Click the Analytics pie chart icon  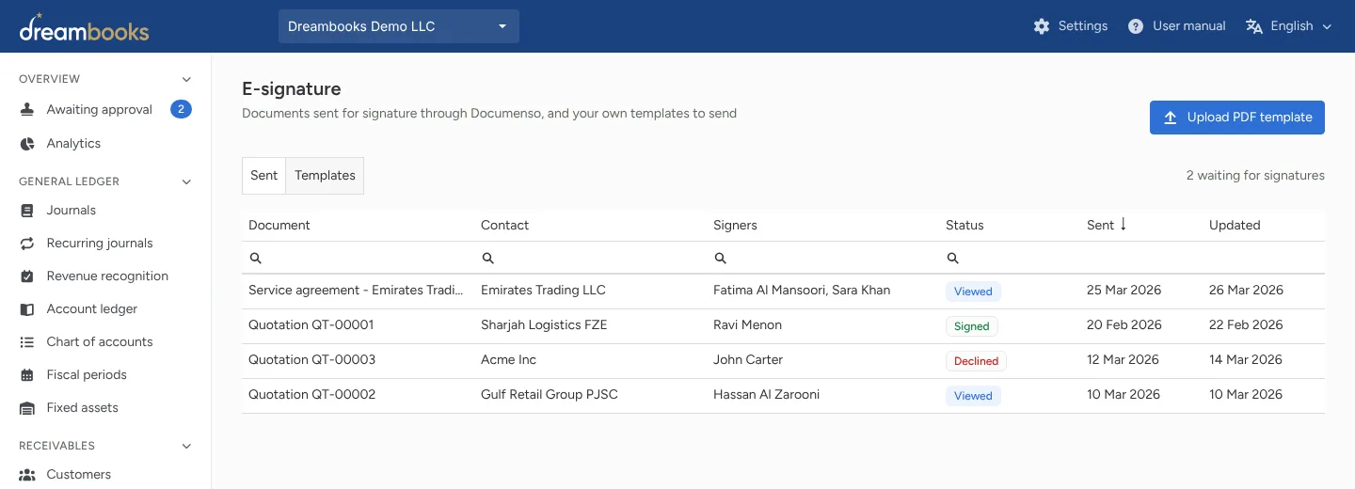click(27, 144)
